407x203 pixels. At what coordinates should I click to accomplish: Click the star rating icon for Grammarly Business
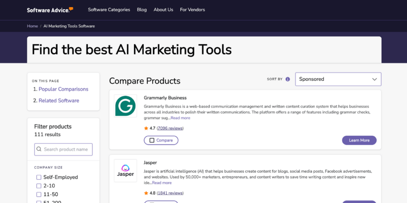coord(146,128)
